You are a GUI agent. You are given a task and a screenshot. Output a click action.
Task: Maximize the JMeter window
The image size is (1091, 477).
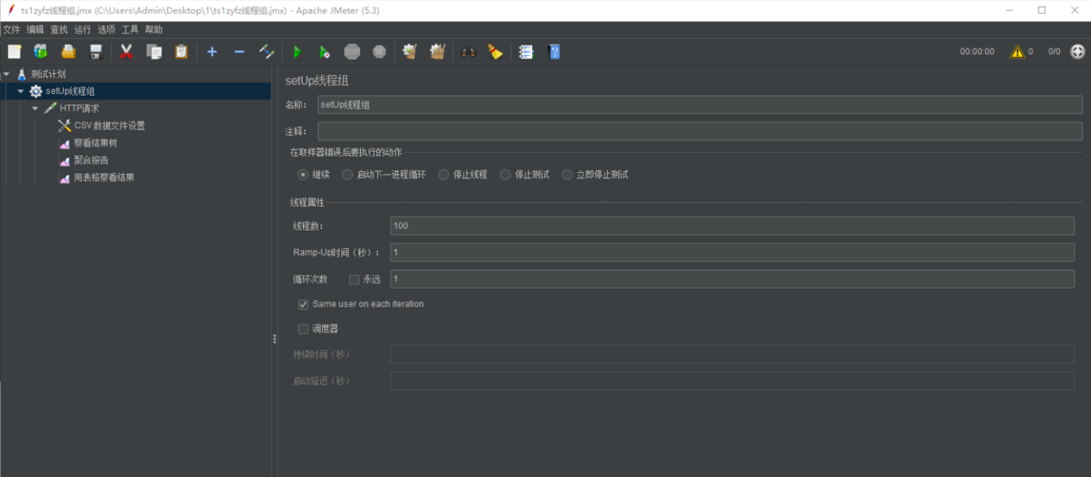[x=1042, y=10]
